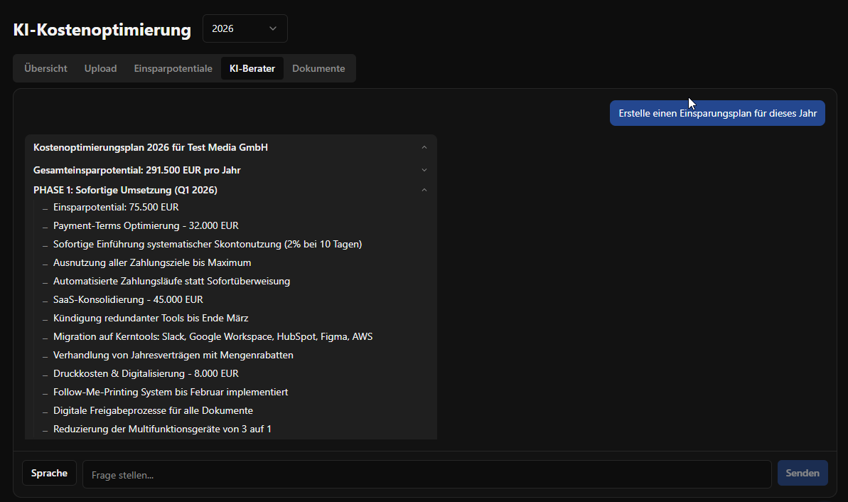The image size is (848, 502).
Task: Select the KI-Berater tab
Action: tap(252, 68)
